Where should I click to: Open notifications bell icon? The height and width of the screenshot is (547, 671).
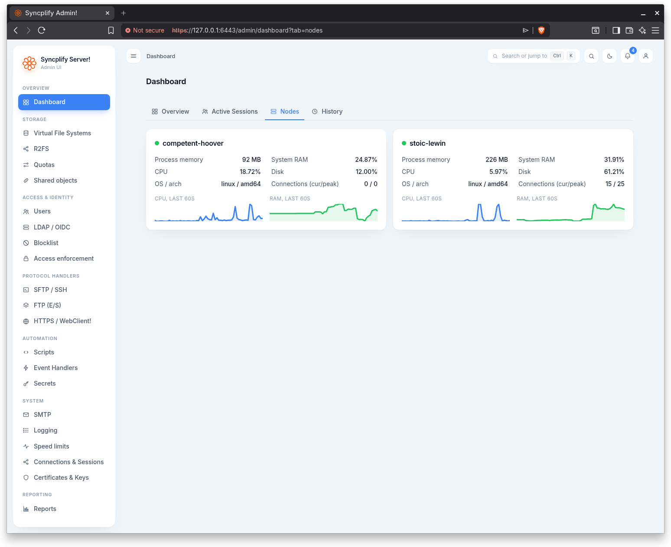coord(628,56)
